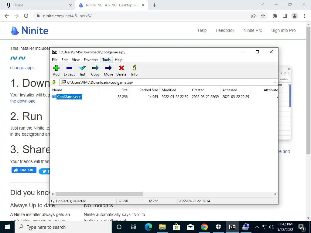The width and height of the screenshot is (311, 233).
Task: Click the 14 965 packed size value
Action: click(x=153, y=97)
